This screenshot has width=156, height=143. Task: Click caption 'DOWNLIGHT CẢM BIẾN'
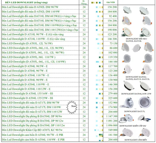[136, 140]
